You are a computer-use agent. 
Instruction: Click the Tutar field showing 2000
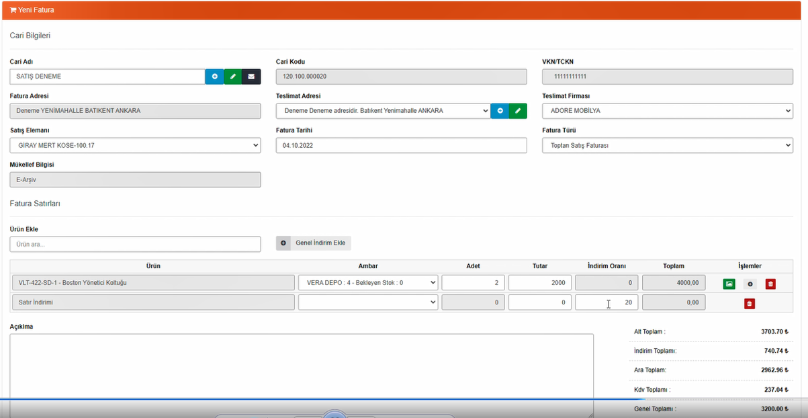(539, 283)
